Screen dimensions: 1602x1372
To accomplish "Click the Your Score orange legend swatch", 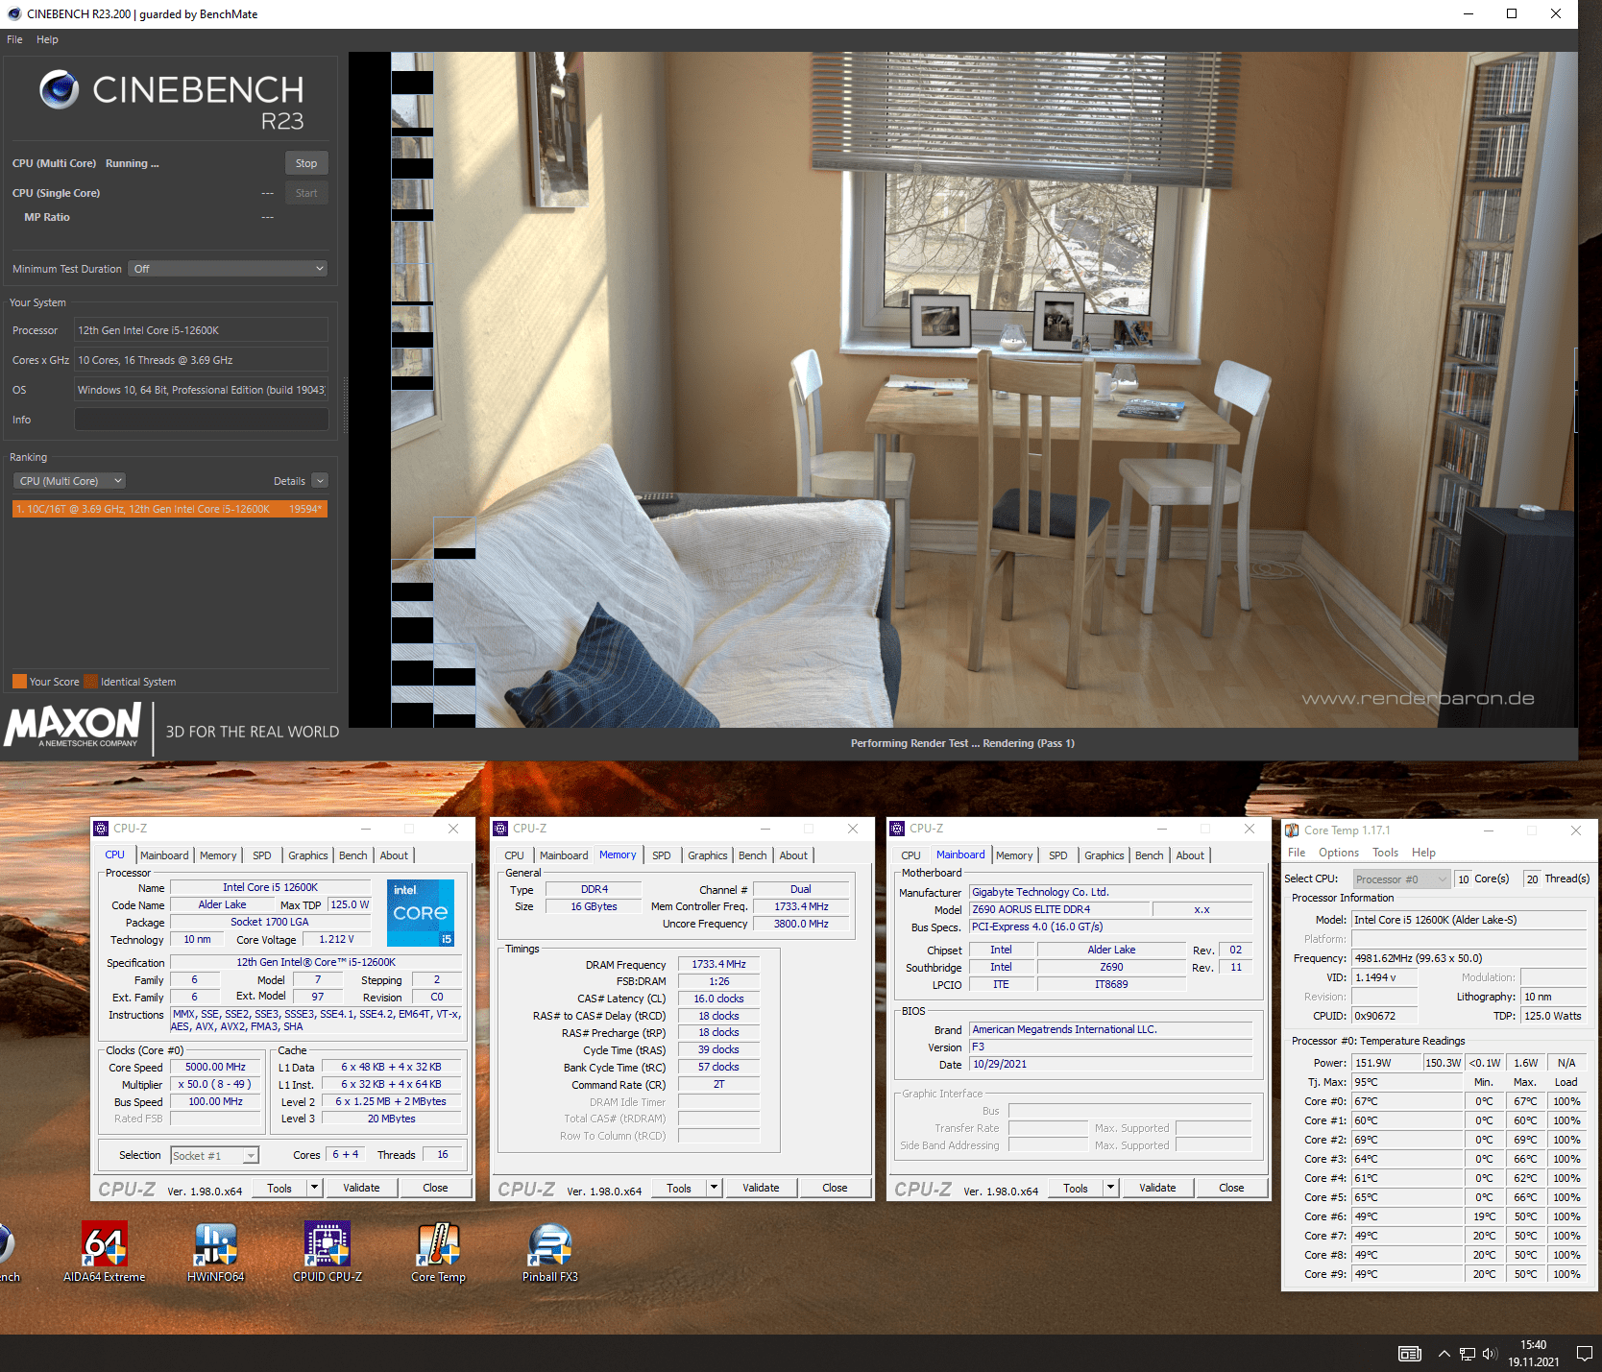I will point(19,682).
